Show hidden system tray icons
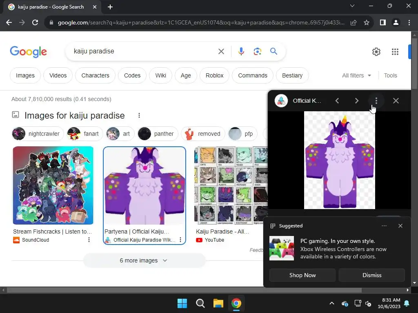 (331, 303)
